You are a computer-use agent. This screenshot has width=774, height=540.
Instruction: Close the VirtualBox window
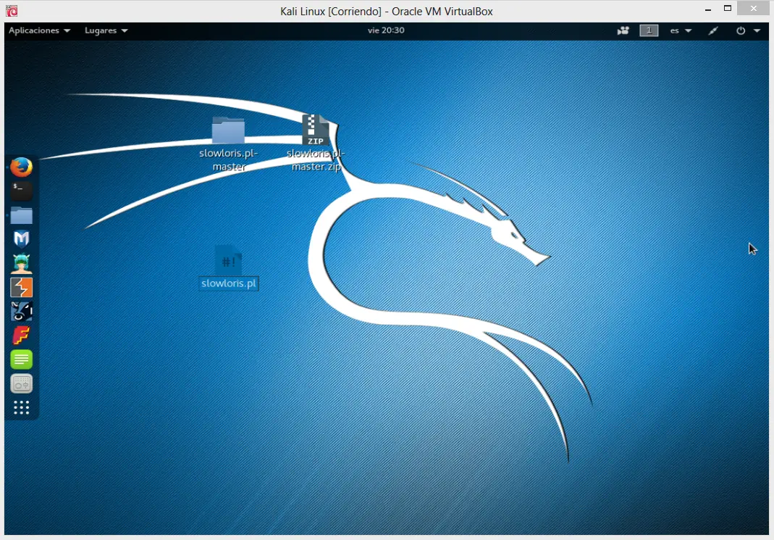pyautogui.click(x=753, y=8)
